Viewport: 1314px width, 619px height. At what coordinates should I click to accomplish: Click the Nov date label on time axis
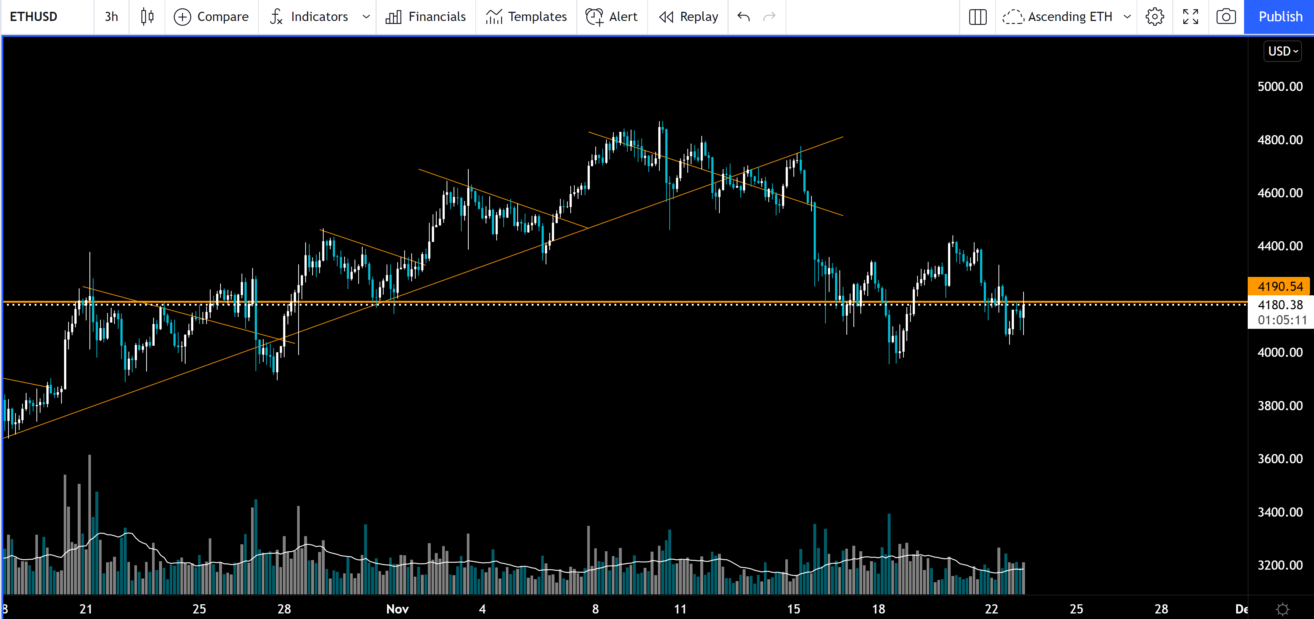click(397, 609)
